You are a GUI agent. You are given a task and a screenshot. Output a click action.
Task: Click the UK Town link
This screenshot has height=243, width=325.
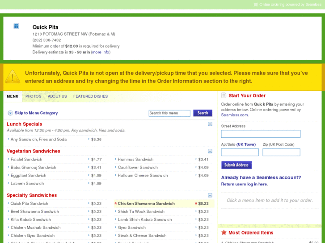click(246, 144)
